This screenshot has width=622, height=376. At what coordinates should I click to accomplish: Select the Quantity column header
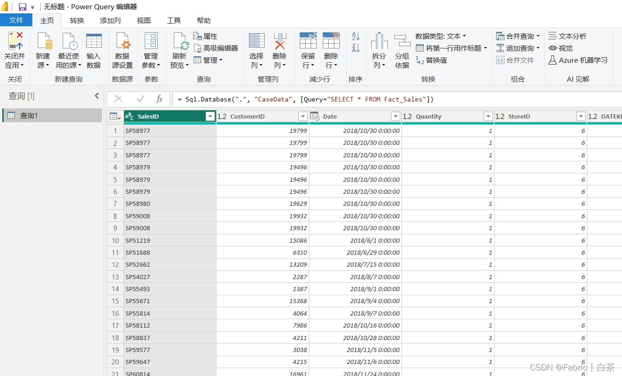(448, 116)
